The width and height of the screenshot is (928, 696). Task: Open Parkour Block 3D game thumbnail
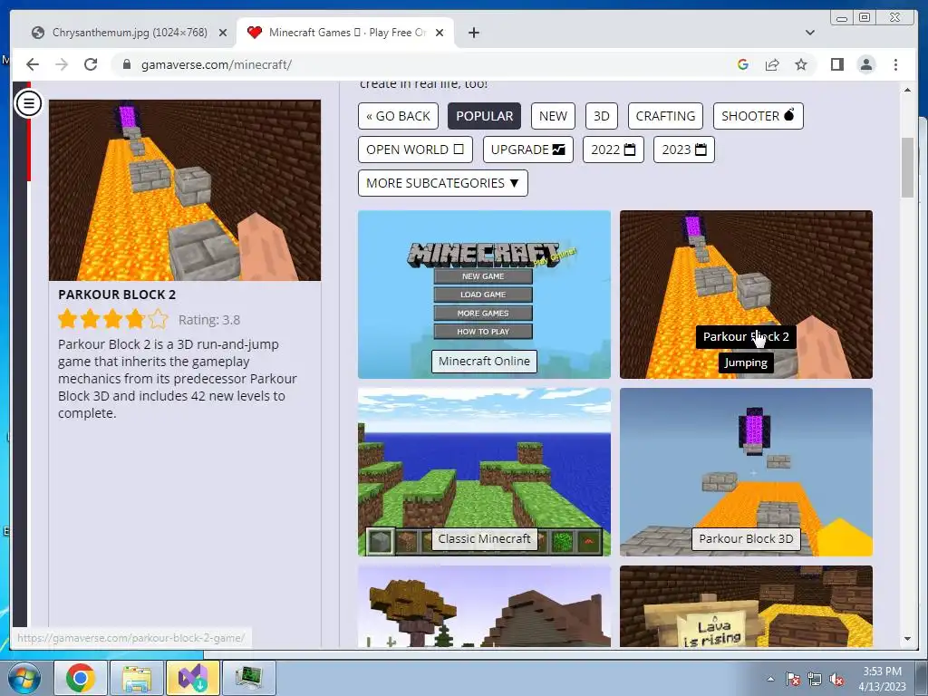tap(746, 471)
